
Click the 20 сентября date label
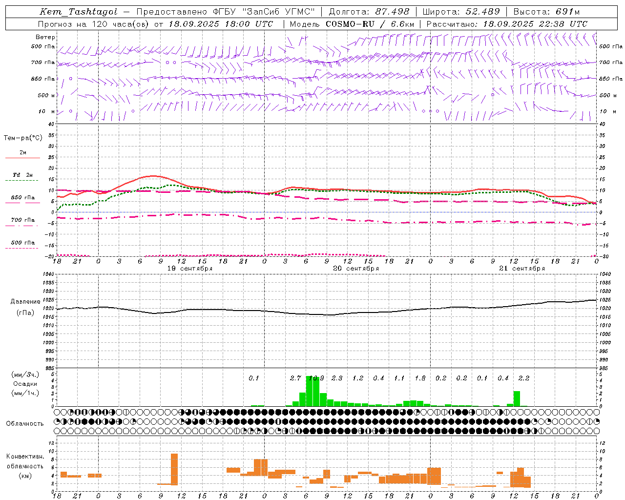click(356, 269)
